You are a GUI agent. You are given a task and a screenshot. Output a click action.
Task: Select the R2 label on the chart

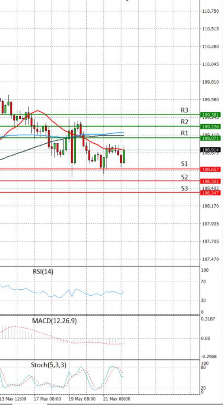pos(185,122)
